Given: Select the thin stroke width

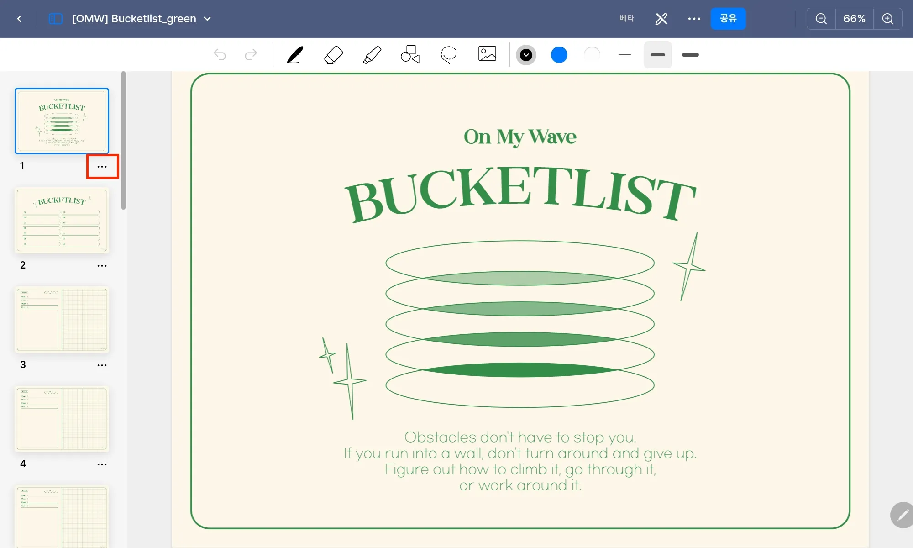Looking at the screenshot, I should click(x=624, y=55).
